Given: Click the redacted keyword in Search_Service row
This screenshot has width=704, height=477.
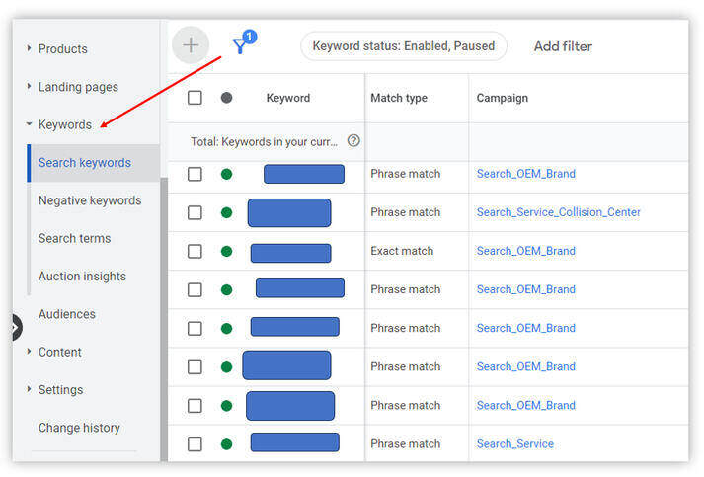Looking at the screenshot, I should pos(294,442).
